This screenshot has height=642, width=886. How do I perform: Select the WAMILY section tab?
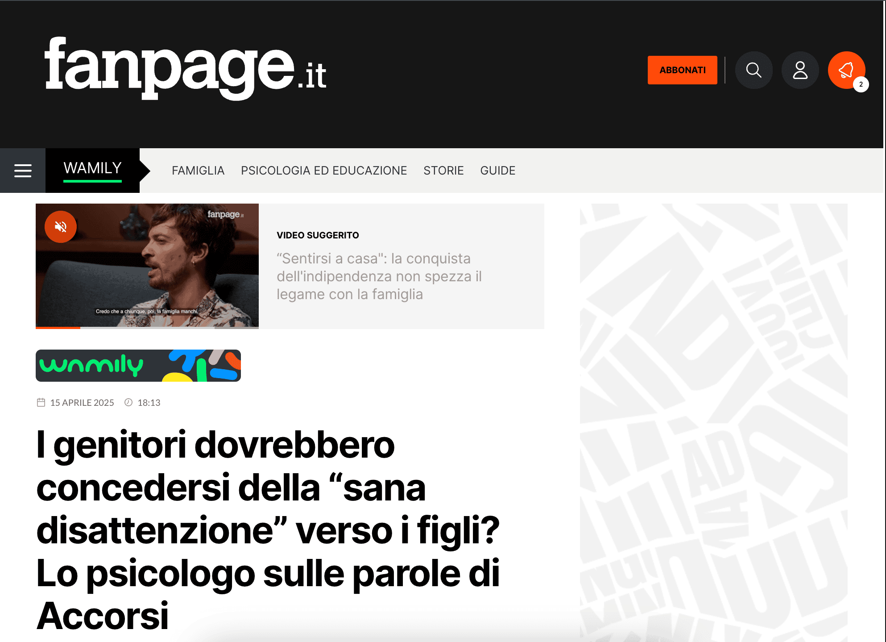click(93, 171)
